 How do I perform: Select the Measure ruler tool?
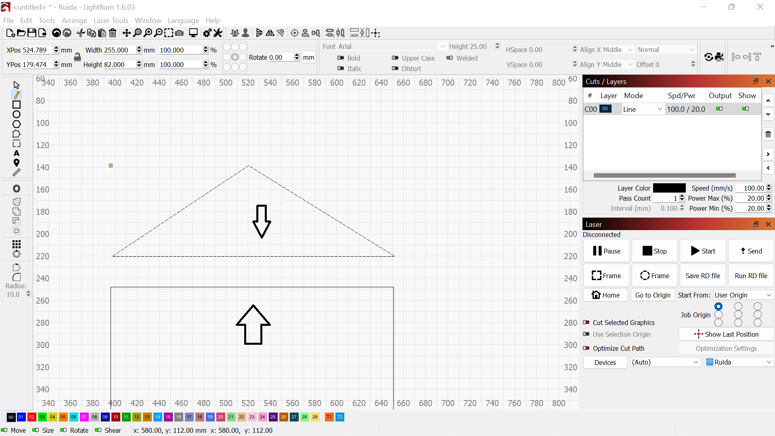tap(17, 172)
